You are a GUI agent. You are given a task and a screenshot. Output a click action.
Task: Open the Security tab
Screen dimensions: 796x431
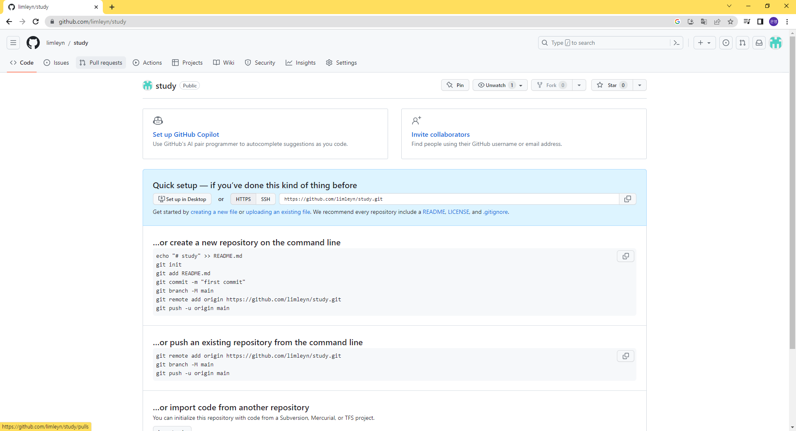[260, 63]
